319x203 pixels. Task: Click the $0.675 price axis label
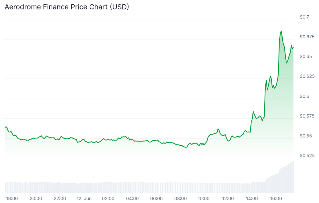(306, 37)
